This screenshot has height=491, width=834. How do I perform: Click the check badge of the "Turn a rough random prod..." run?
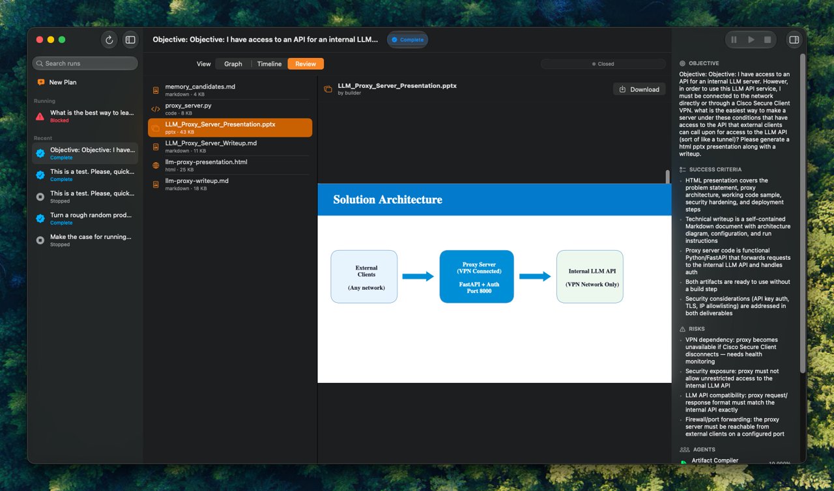40,219
